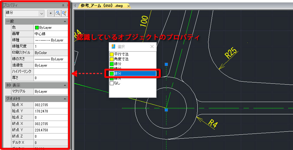The height and width of the screenshot is (150, 293).
Task: Select the 100 dimension text in drawing
Action: [x=144, y=21]
